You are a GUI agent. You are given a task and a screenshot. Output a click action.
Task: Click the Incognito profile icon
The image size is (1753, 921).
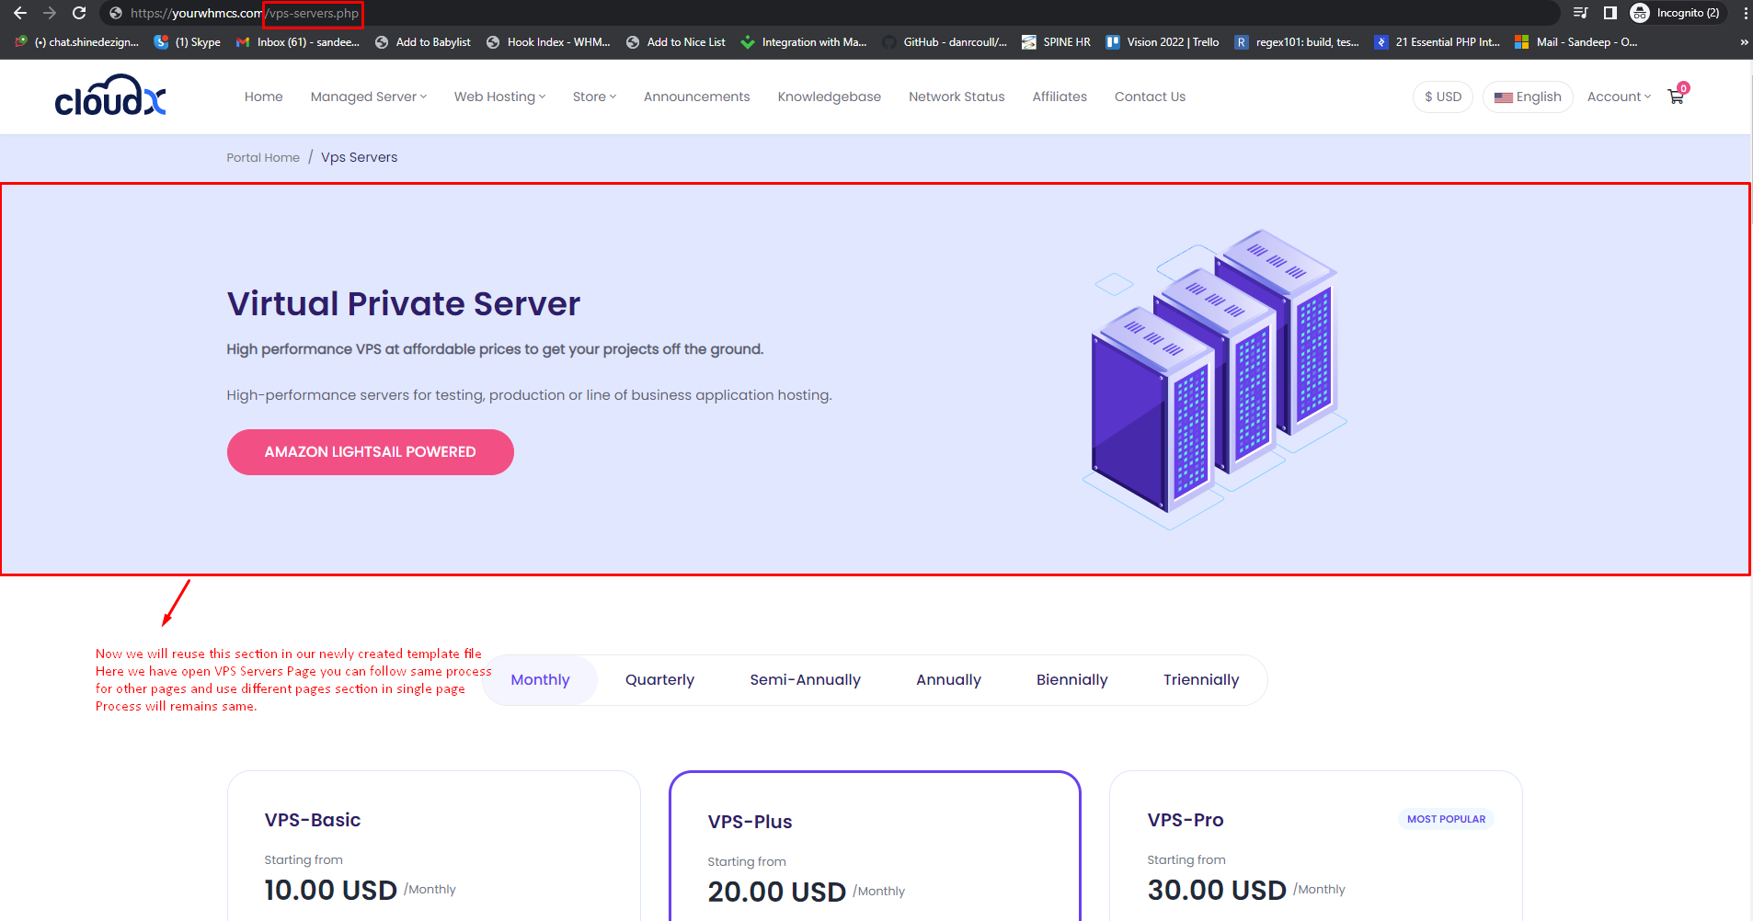tap(1639, 13)
